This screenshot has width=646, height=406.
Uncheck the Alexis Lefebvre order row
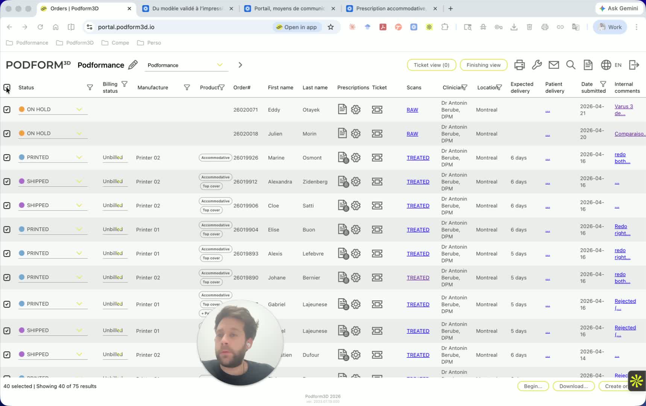7,253
